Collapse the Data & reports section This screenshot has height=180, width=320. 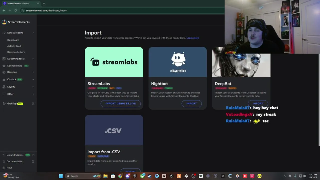point(33,33)
